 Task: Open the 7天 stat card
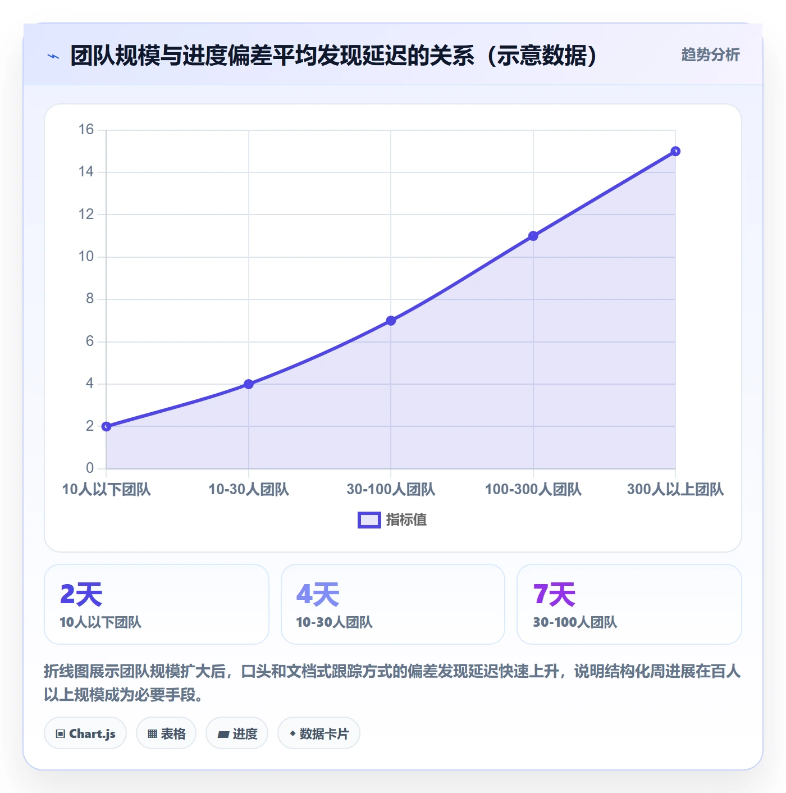click(629, 604)
